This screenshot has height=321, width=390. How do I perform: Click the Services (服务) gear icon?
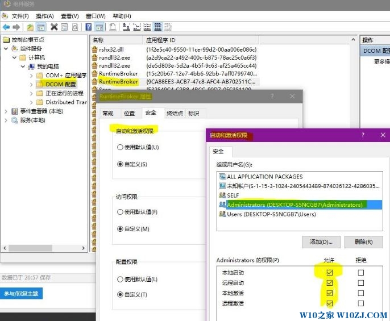point(15,120)
